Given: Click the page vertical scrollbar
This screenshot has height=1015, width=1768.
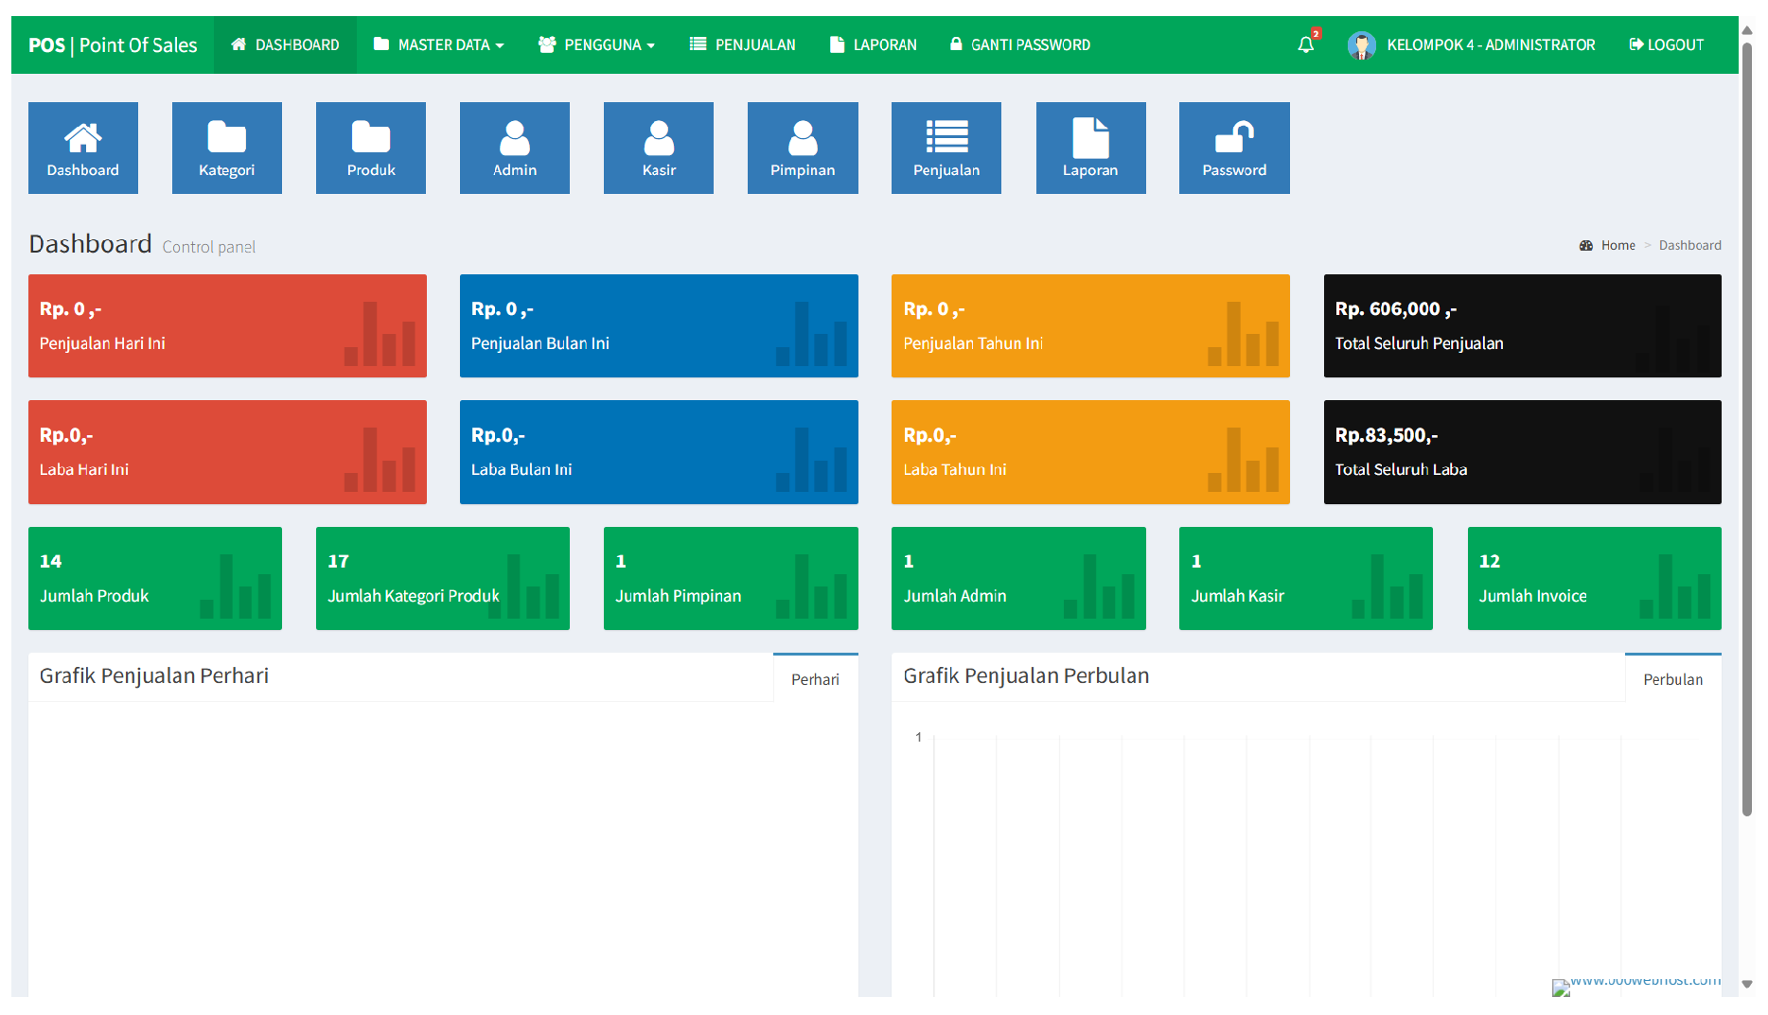Looking at the screenshot, I should pyautogui.click(x=1747, y=426).
